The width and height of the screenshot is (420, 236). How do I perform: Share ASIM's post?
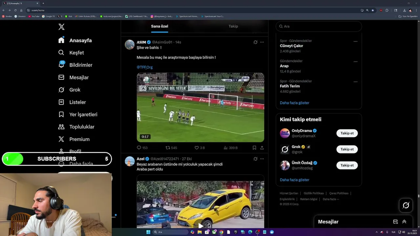tap(262, 148)
